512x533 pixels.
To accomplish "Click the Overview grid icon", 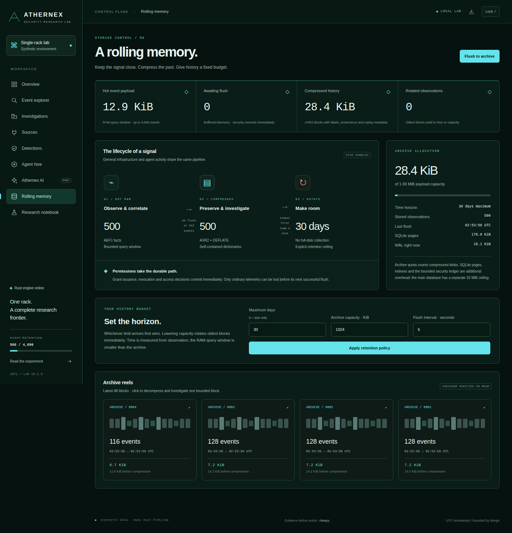I will (x=14, y=84).
